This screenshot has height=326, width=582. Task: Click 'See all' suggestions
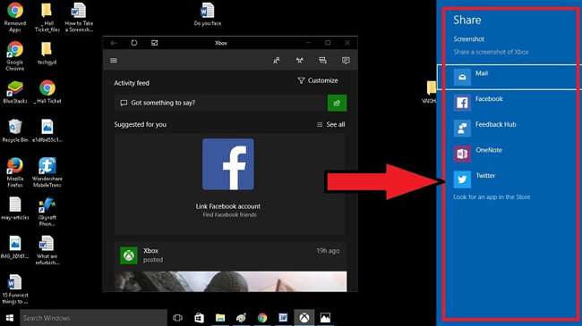pyautogui.click(x=330, y=124)
